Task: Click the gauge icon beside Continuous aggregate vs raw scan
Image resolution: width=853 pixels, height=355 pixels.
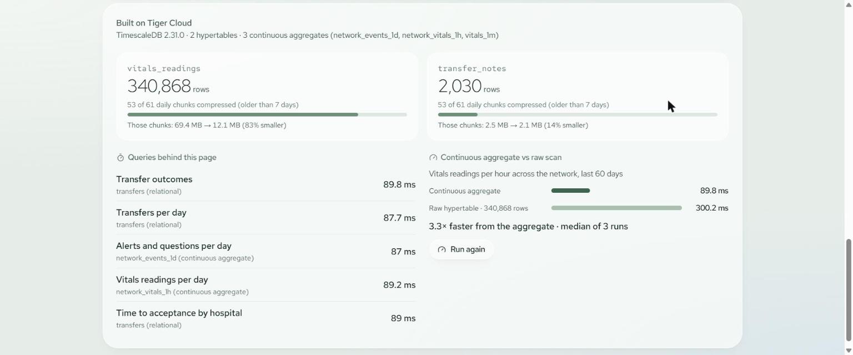Action: (x=433, y=158)
